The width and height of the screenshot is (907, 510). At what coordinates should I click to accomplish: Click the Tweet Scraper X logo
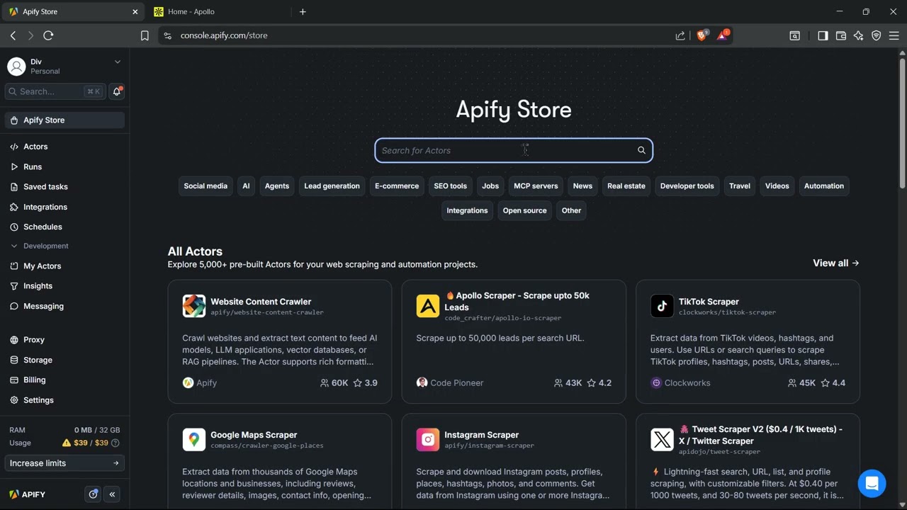[662, 439]
